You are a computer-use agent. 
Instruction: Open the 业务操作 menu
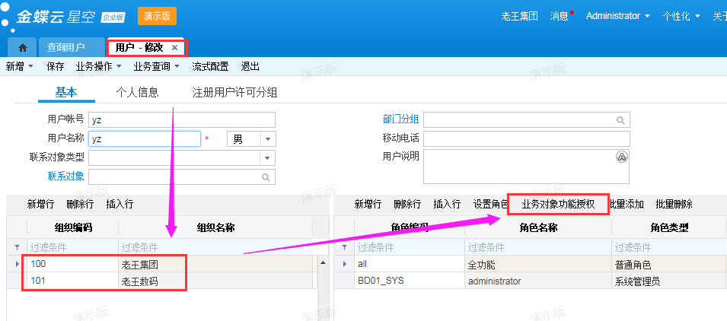pyautogui.click(x=98, y=67)
